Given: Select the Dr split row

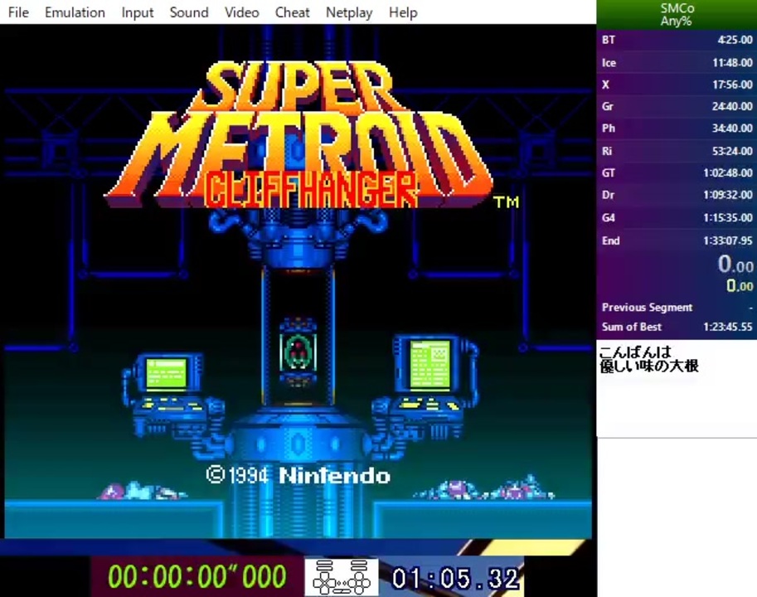Looking at the screenshot, I should pyautogui.click(x=677, y=195).
